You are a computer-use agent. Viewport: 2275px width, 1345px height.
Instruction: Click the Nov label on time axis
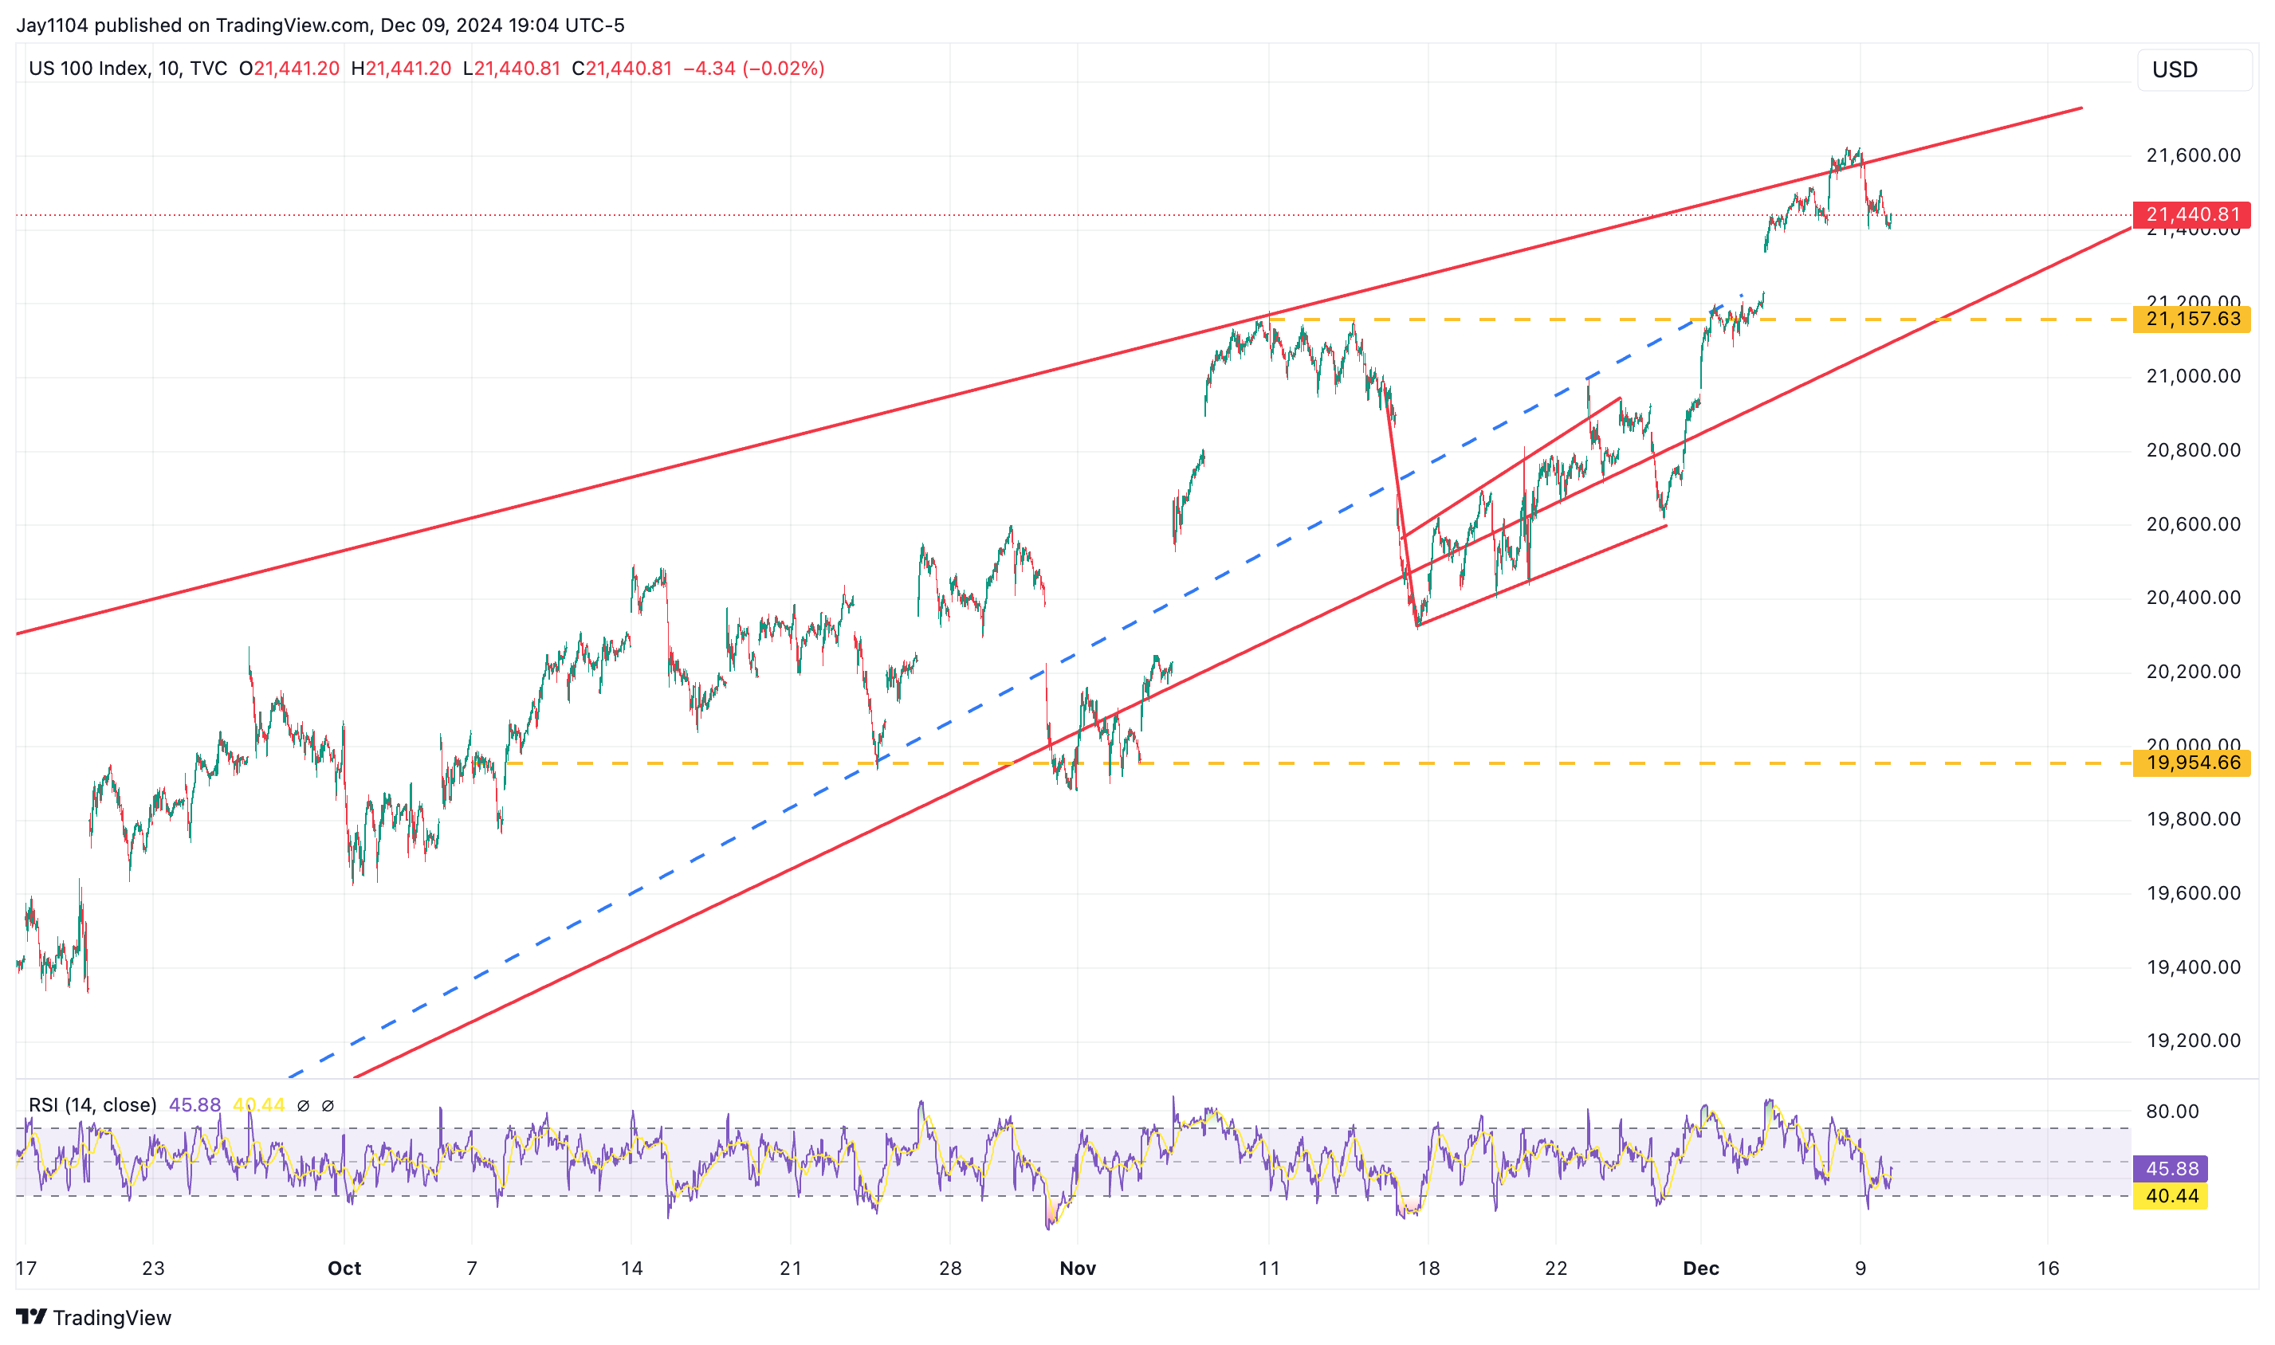coord(1078,1268)
